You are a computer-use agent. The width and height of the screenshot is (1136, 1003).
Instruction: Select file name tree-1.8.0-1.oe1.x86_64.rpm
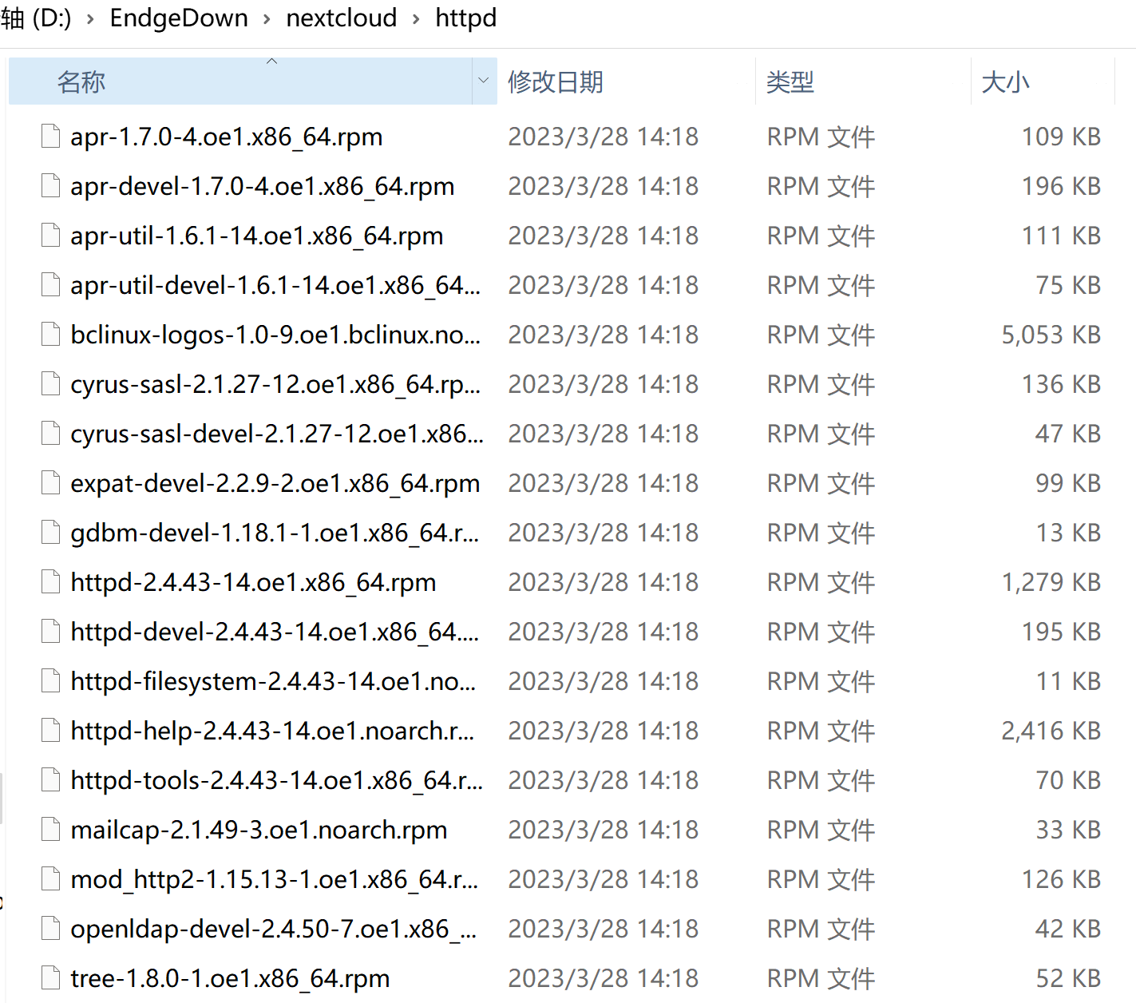230,978
